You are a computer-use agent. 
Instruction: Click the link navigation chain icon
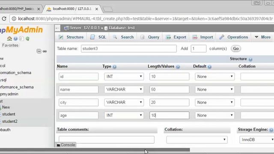coord(45,51)
